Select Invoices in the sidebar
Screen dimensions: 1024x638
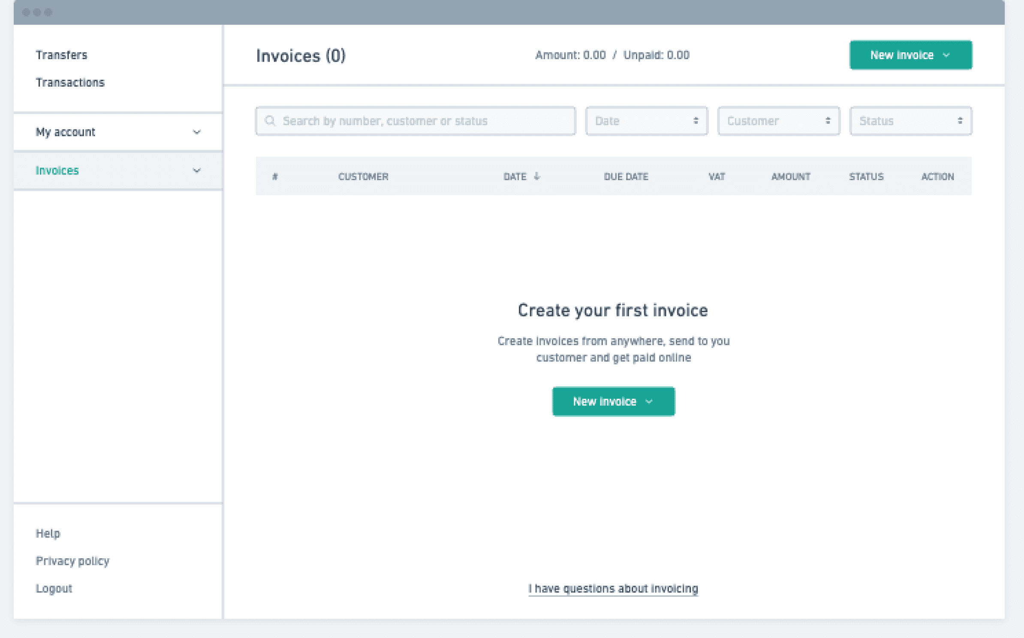tap(57, 171)
